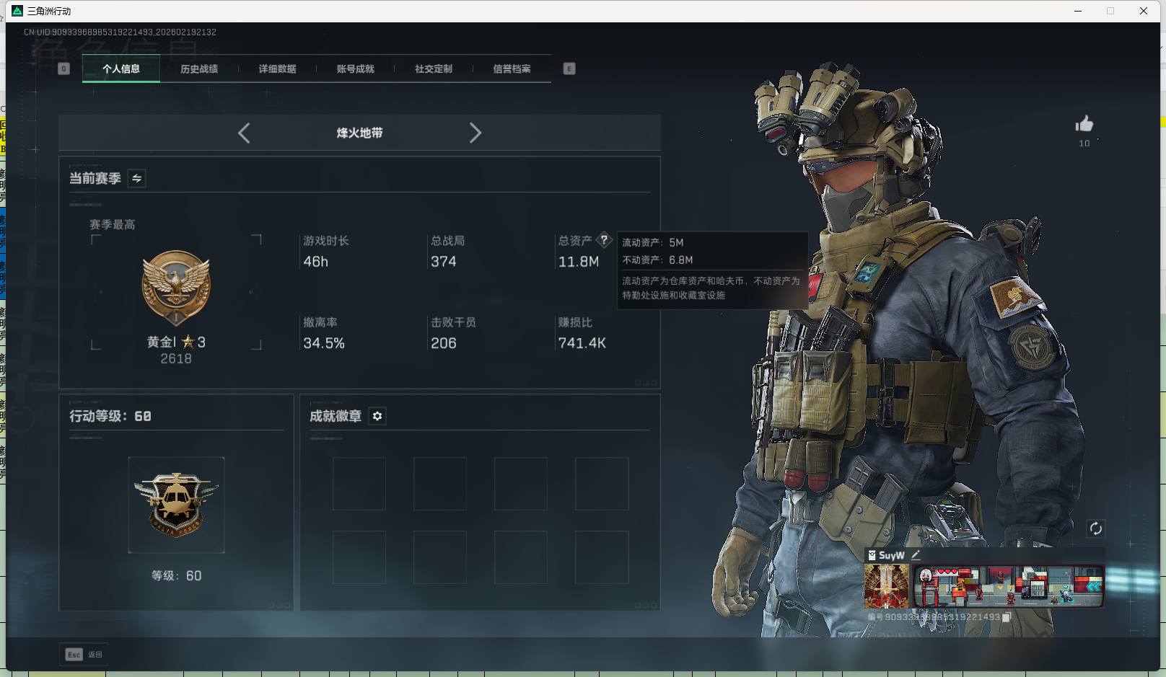Click the like count 10
The width and height of the screenshot is (1166, 677).
[1084, 143]
